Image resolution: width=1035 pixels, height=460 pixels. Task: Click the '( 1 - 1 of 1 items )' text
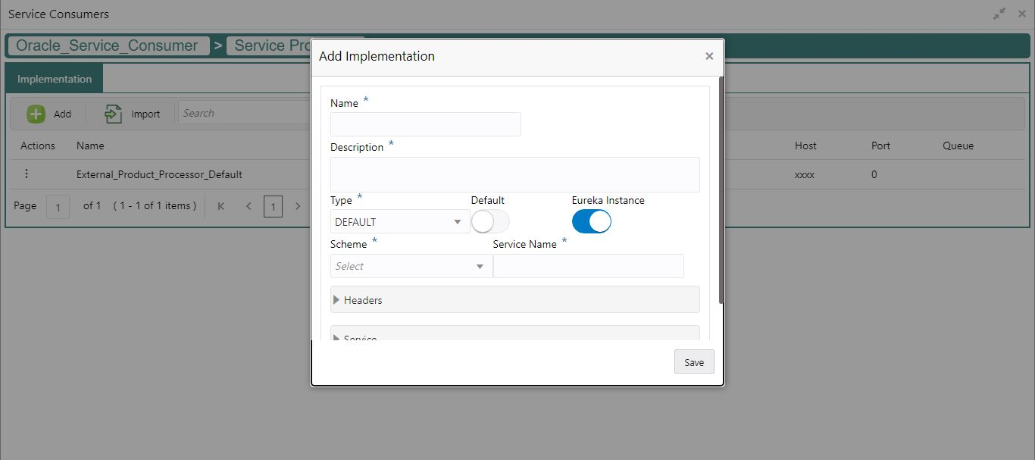click(155, 205)
